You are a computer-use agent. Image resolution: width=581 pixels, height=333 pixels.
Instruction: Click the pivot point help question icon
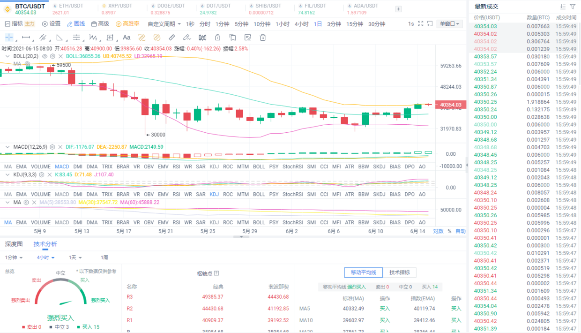coord(216,273)
